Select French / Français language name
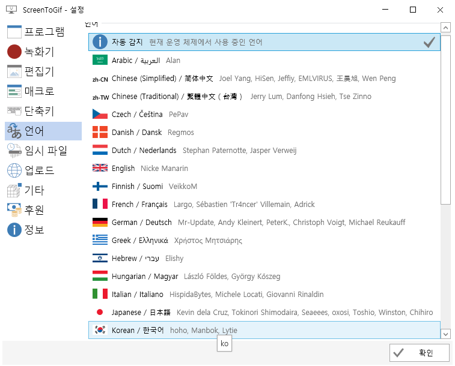This screenshot has width=455, height=366. click(x=139, y=204)
